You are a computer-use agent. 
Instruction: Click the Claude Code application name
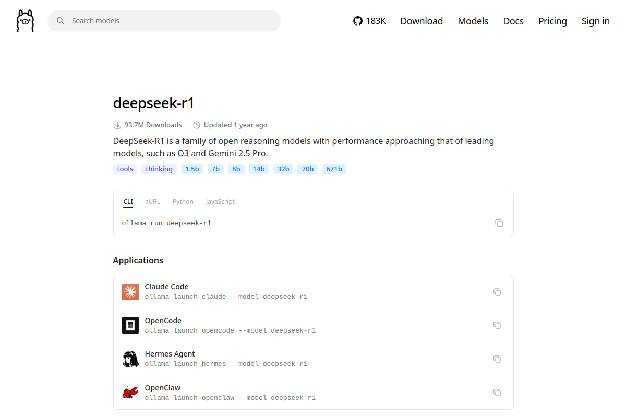click(166, 287)
